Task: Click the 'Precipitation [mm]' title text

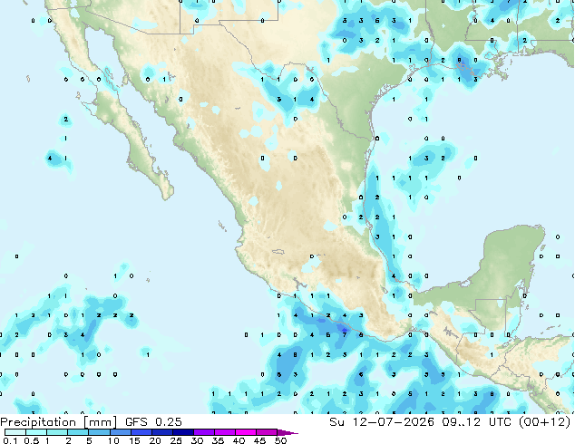Action: coord(58,422)
